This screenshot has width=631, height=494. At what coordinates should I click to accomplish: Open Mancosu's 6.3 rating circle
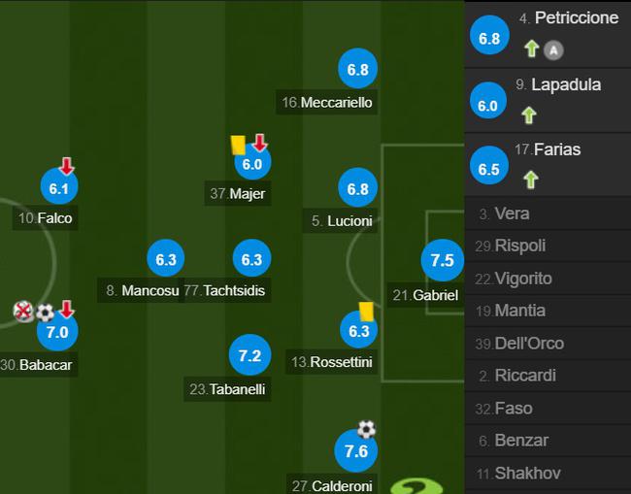click(x=166, y=259)
